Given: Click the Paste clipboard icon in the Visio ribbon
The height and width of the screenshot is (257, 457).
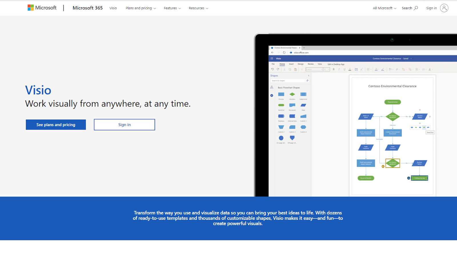Looking at the screenshot, I should click(x=295, y=69).
